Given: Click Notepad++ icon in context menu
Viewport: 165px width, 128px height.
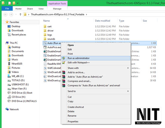Looking at the screenshot, I should click(x=64, y=62).
